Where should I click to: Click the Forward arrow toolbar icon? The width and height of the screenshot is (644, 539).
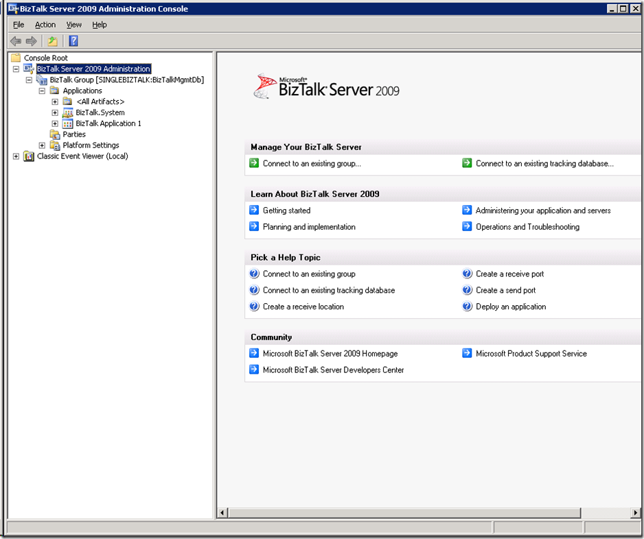tap(31, 41)
